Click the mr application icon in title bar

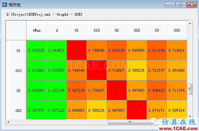(x=5, y=5)
